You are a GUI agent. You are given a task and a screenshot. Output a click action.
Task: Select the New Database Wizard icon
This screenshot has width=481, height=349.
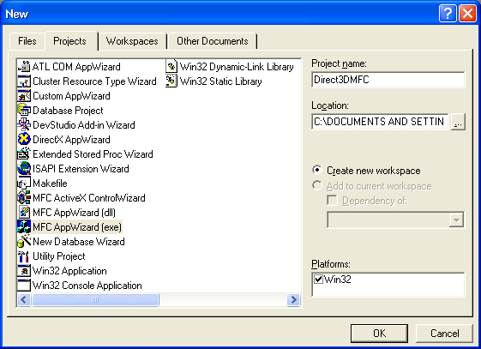click(24, 242)
